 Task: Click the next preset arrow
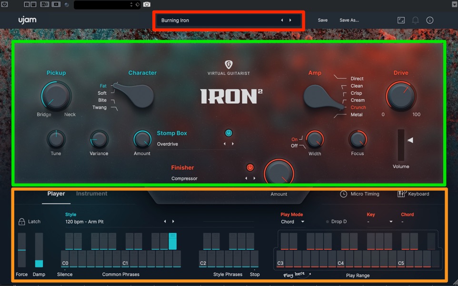(x=290, y=20)
